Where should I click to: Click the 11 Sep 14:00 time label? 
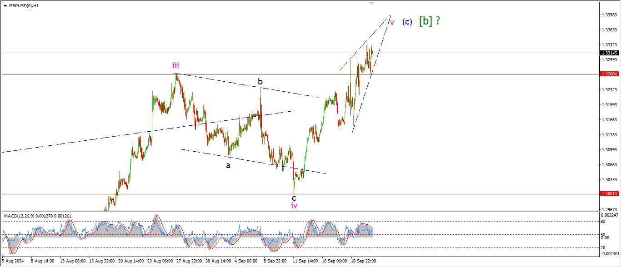(305, 261)
